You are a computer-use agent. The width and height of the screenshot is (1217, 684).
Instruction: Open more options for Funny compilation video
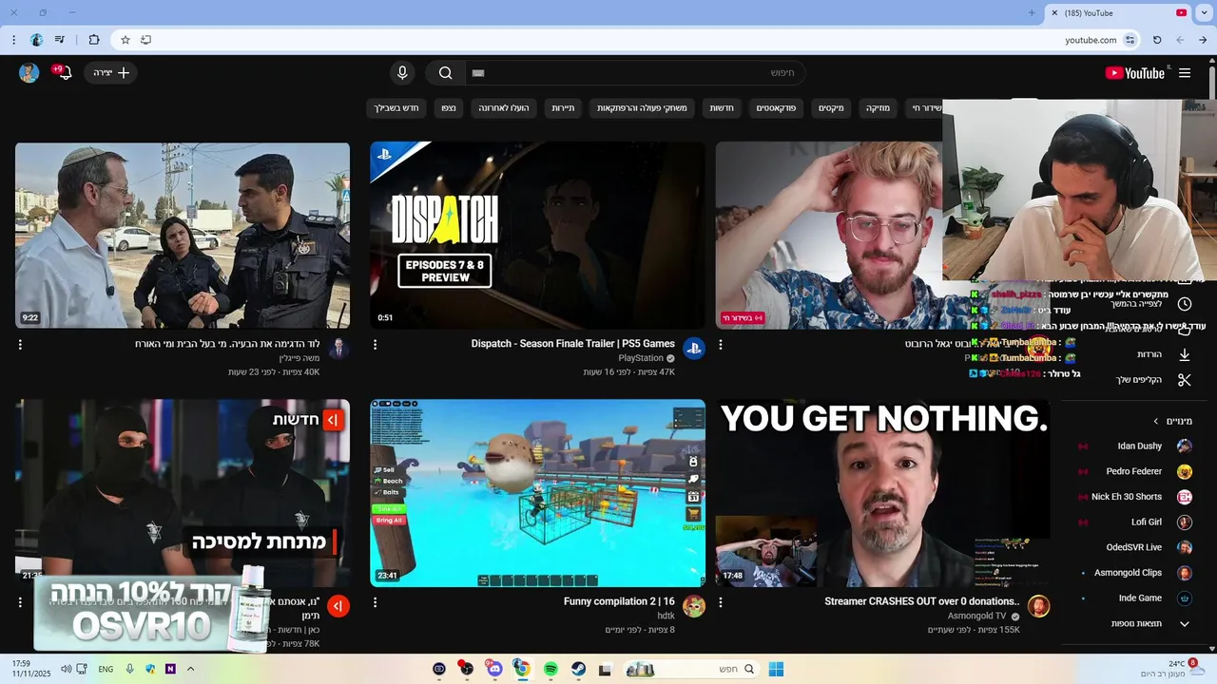[x=375, y=602]
